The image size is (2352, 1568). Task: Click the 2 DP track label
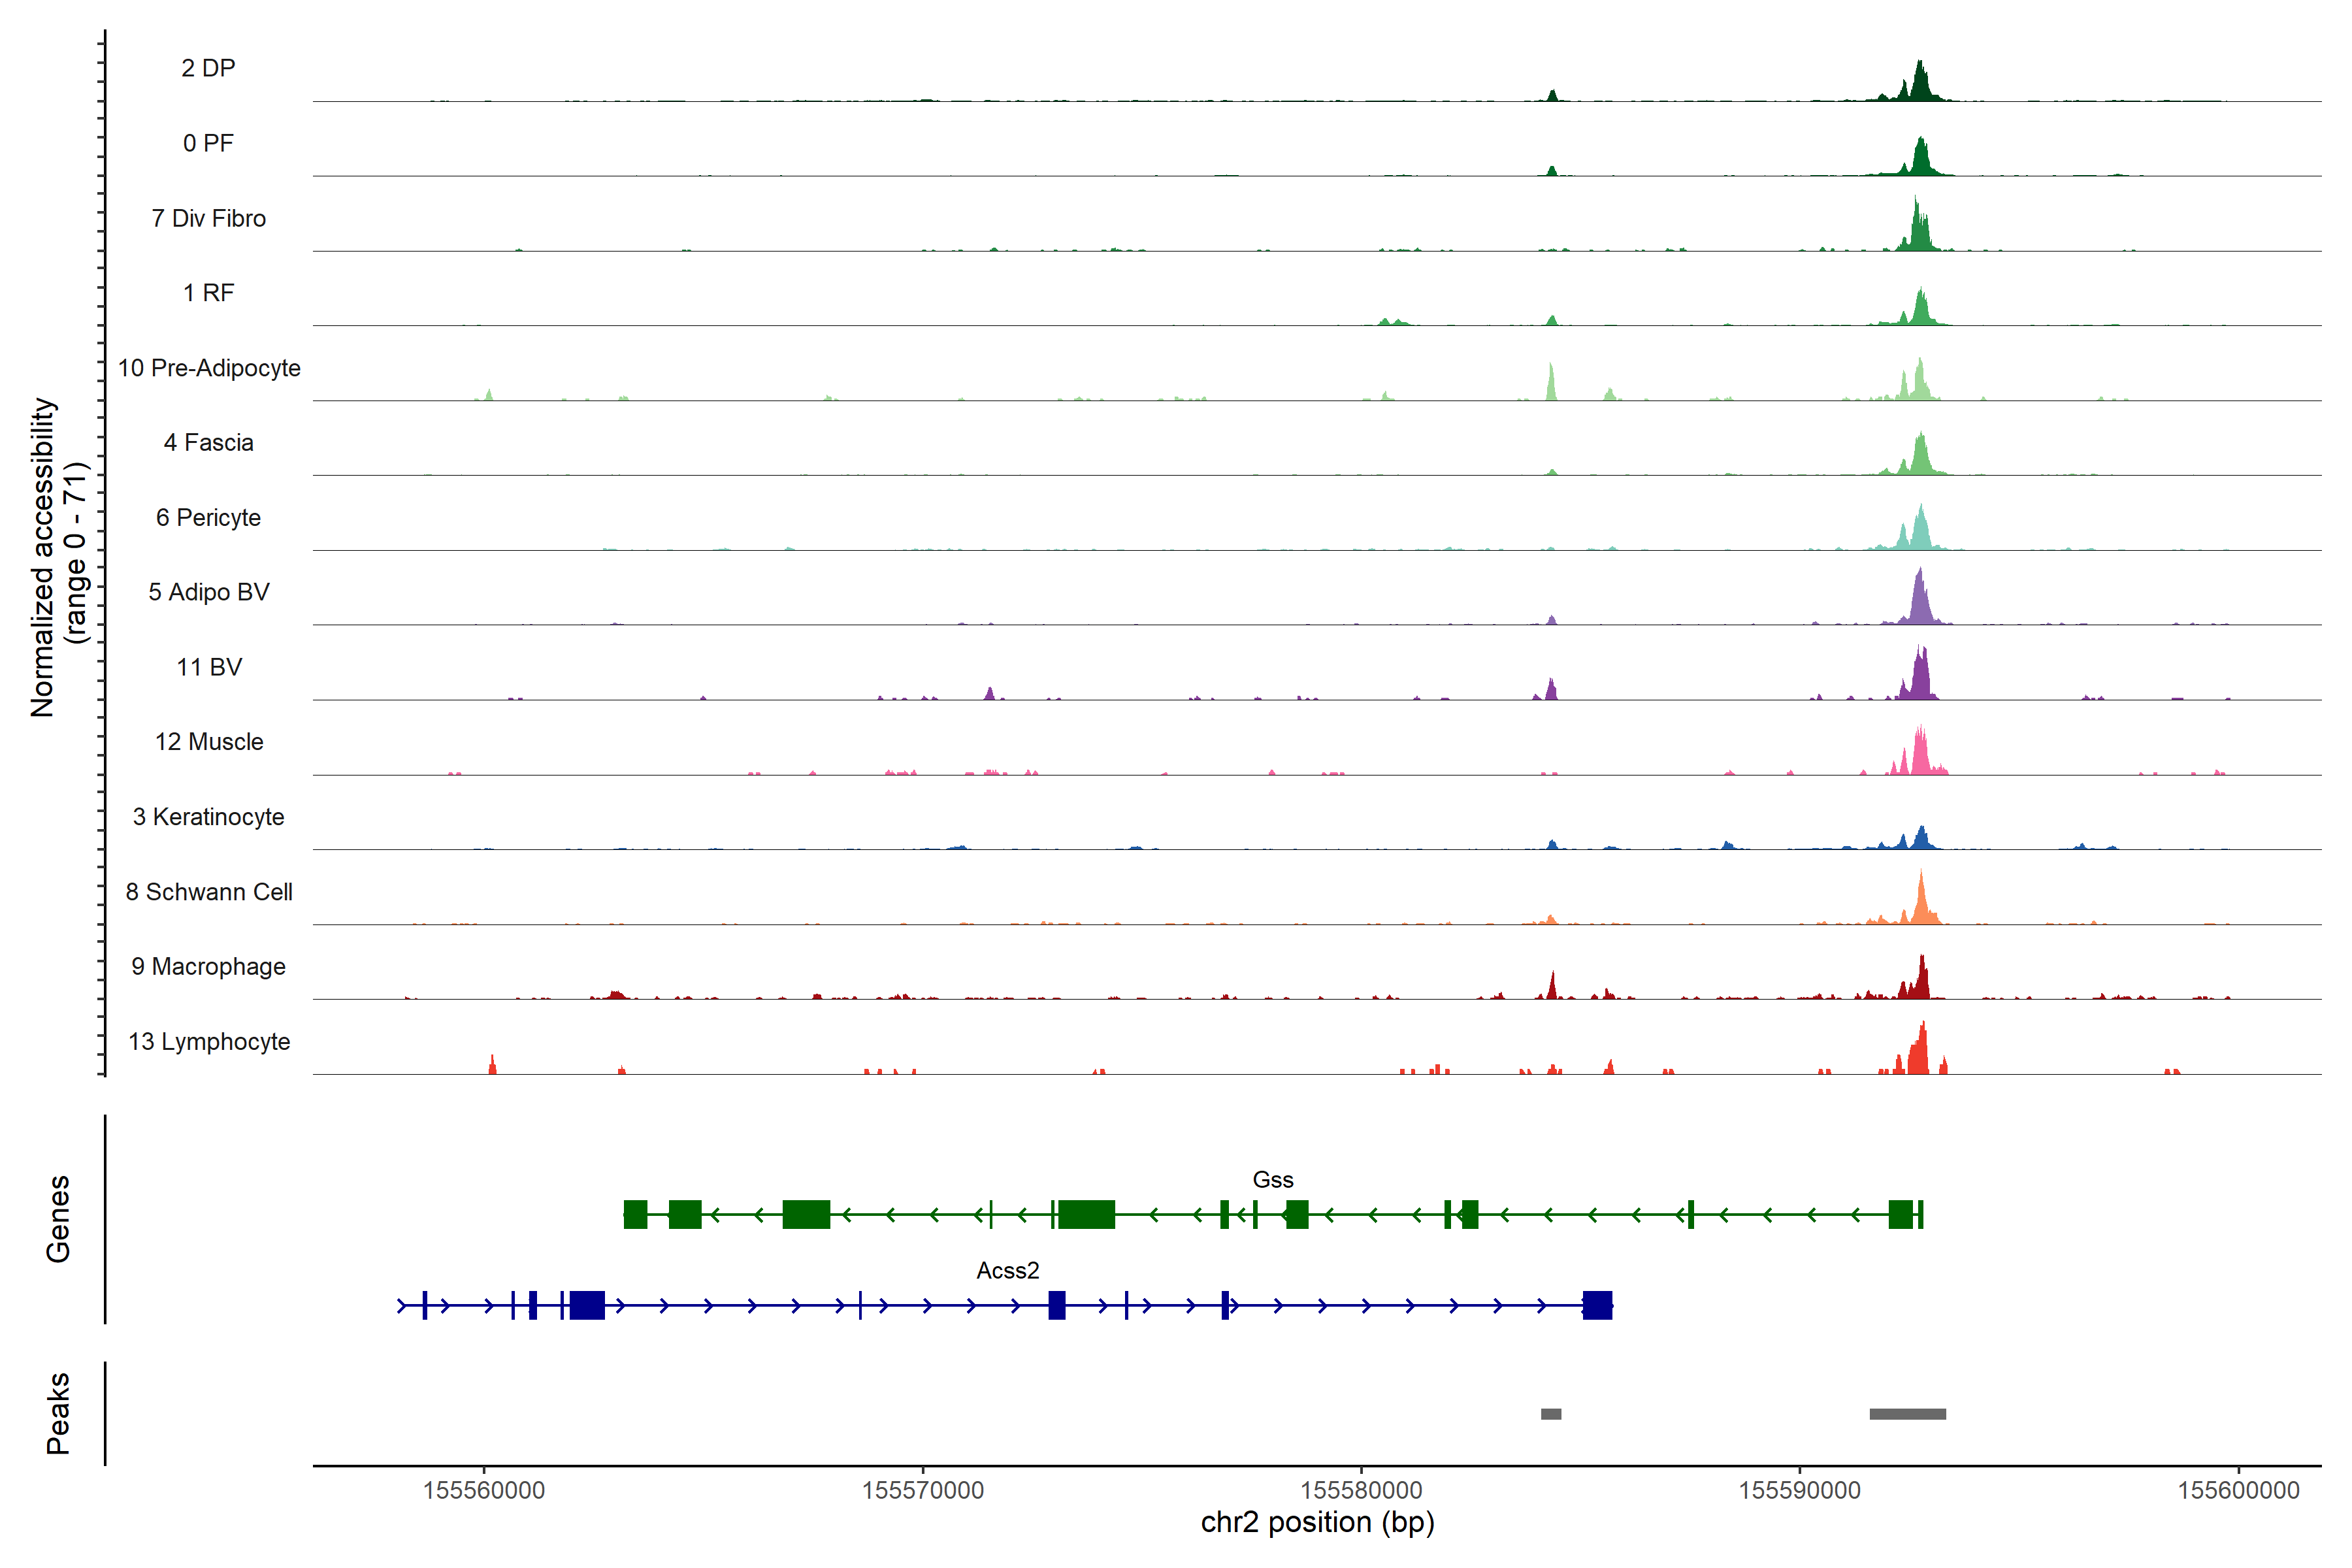click(x=208, y=68)
